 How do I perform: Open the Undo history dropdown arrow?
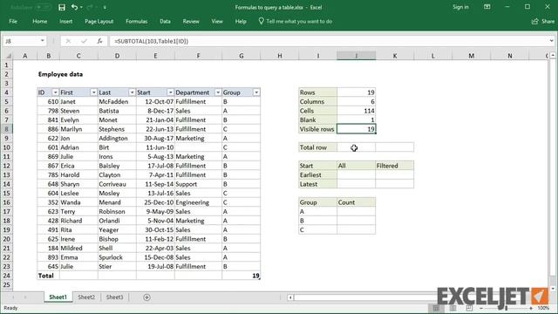pyautogui.click(x=81, y=8)
